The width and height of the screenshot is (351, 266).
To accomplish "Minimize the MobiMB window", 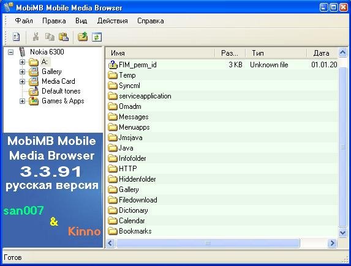I will pyautogui.click(x=323, y=7).
